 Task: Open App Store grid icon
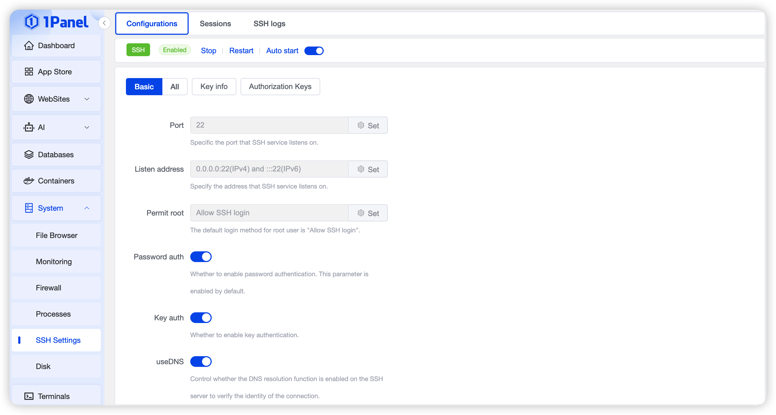(x=29, y=72)
